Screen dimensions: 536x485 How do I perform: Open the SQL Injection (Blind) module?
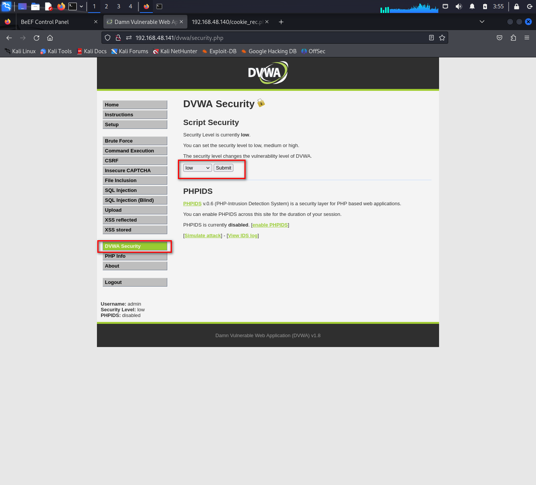tap(135, 200)
